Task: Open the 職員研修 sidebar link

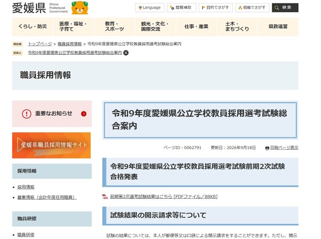Action: click(x=26, y=234)
